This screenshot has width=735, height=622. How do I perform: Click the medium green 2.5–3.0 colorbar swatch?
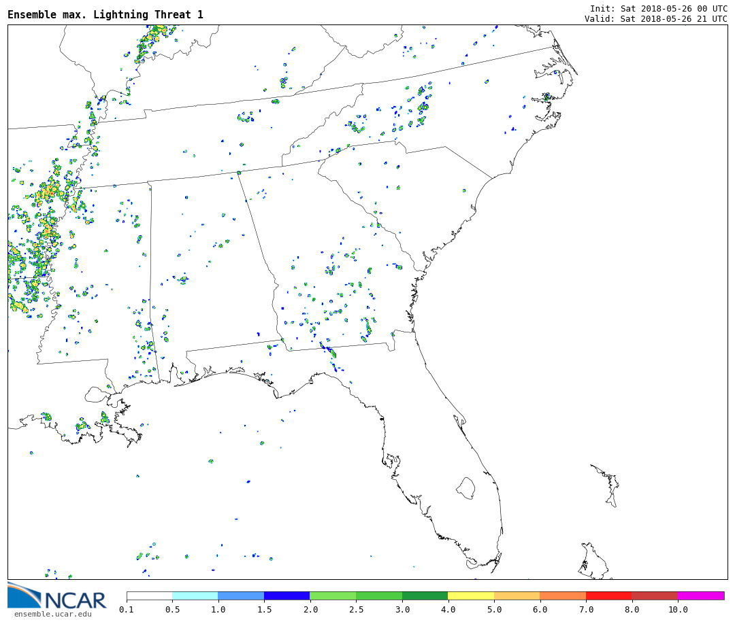click(379, 595)
